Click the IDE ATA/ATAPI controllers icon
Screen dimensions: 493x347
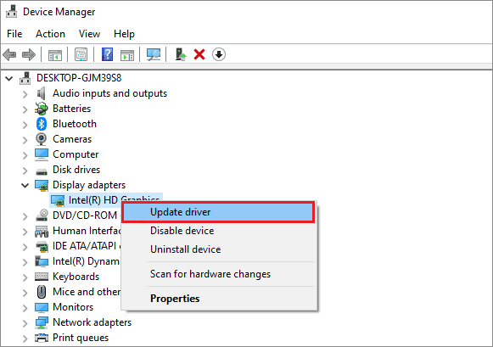point(42,246)
